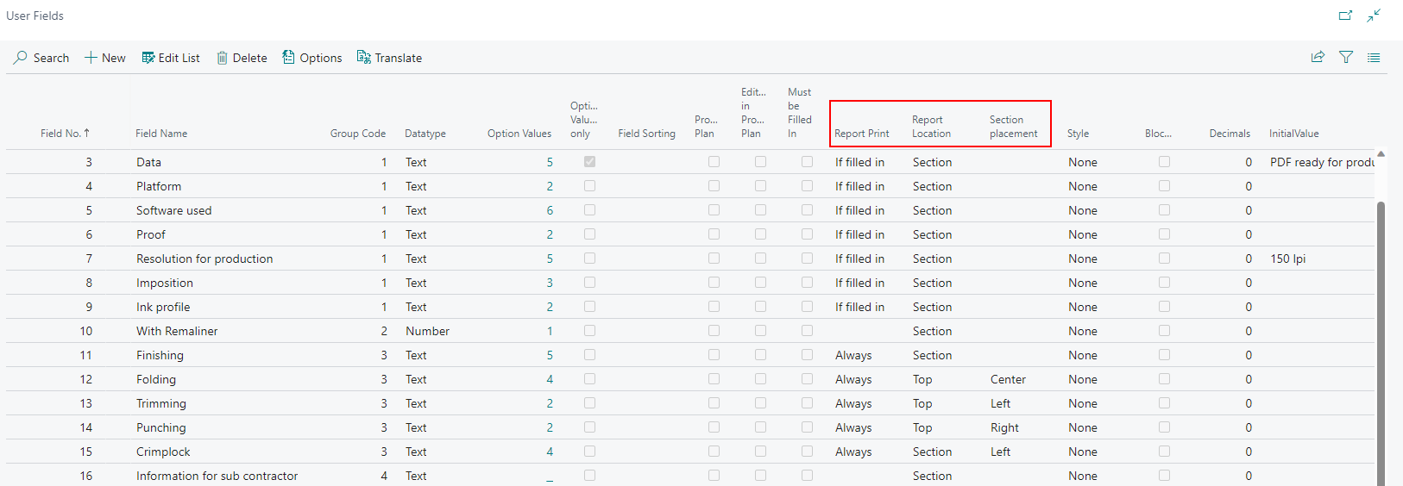Open Section placement value for Trimming row

[1000, 403]
